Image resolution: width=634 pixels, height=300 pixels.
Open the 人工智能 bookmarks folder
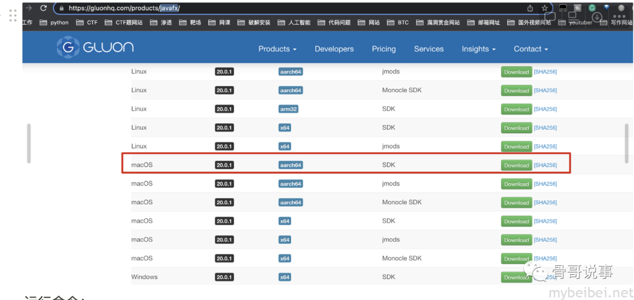coord(294,23)
